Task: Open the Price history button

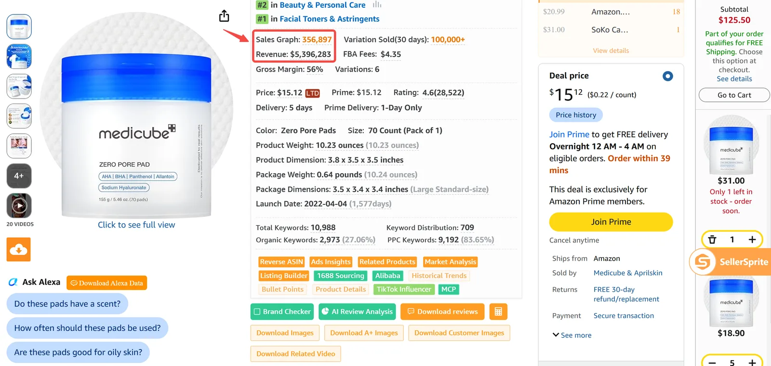Action: tap(576, 115)
